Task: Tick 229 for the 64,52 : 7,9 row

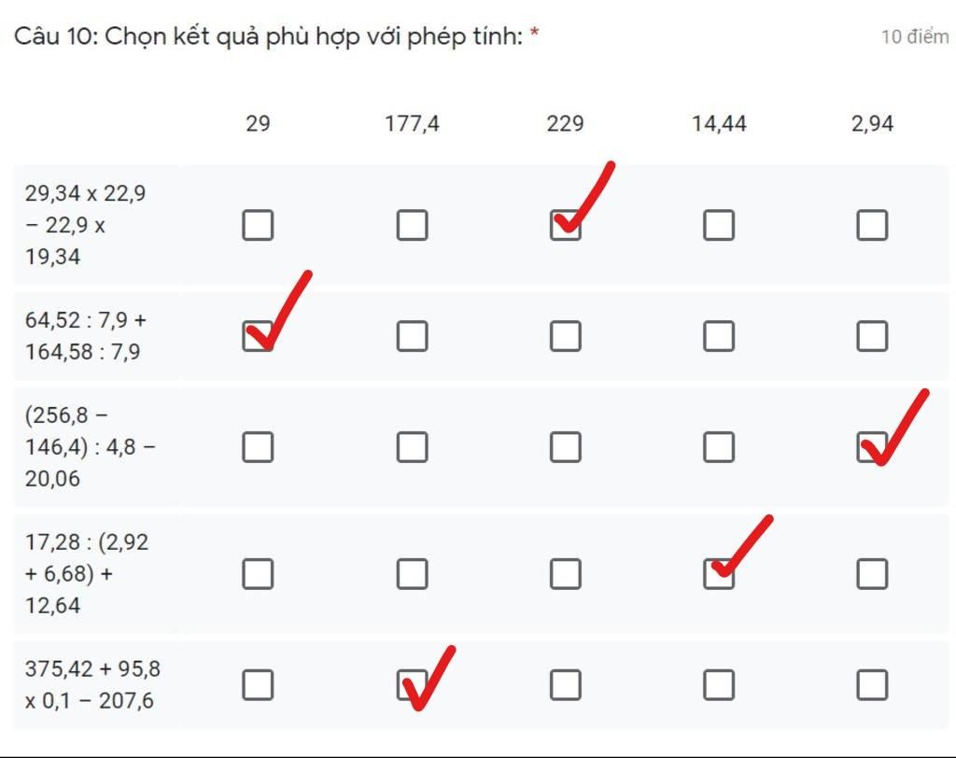Action: (565, 336)
